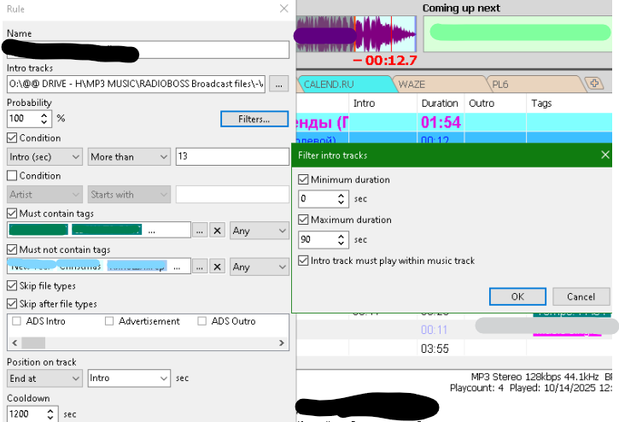
Task: Clear the Must not contain tags list
Action: [x=217, y=267]
